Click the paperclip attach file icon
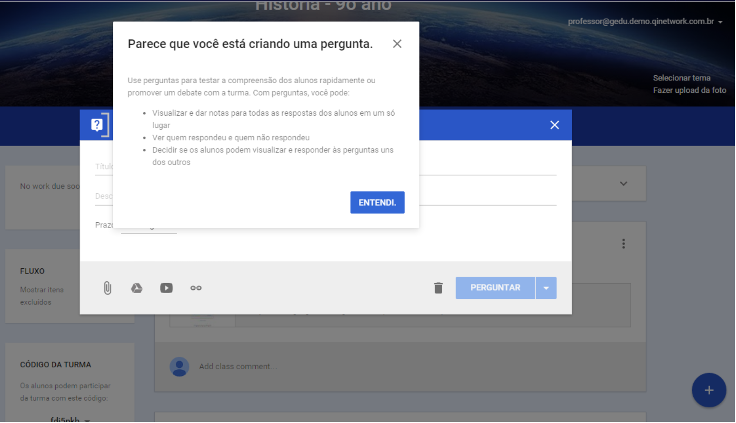 tap(108, 288)
